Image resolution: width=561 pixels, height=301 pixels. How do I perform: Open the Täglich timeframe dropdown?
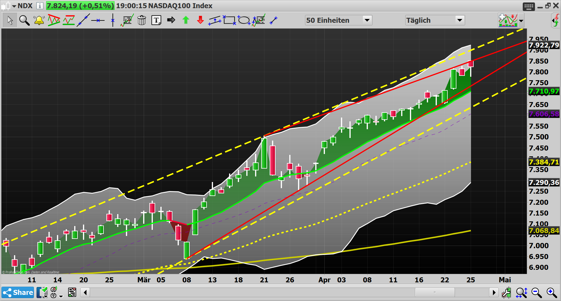pos(435,20)
